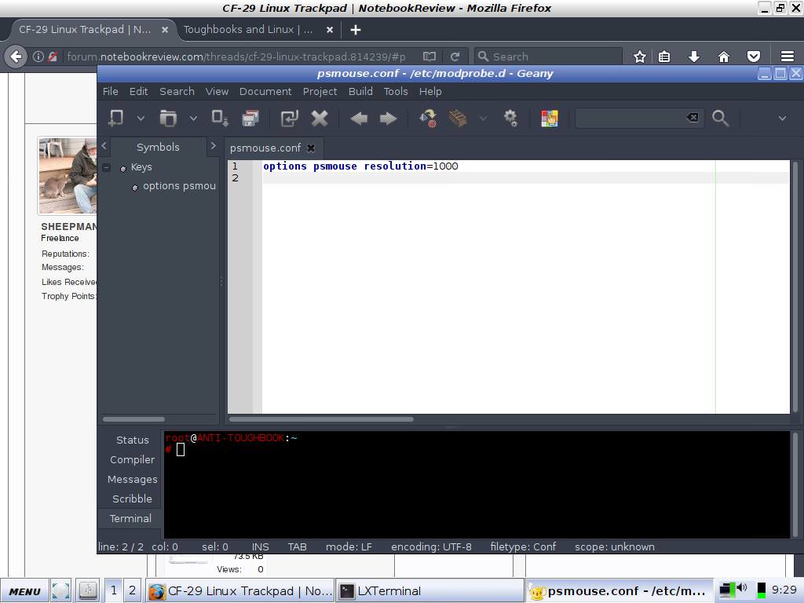The image size is (804, 603).
Task: Switch to the Compiler tab
Action: [132, 460]
